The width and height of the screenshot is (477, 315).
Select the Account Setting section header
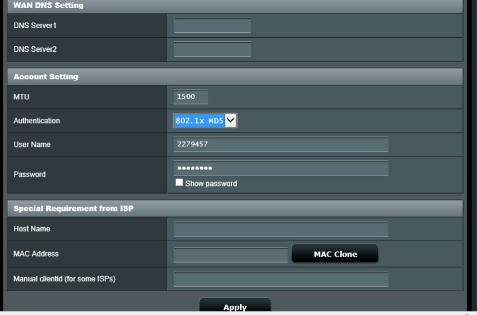pos(46,77)
